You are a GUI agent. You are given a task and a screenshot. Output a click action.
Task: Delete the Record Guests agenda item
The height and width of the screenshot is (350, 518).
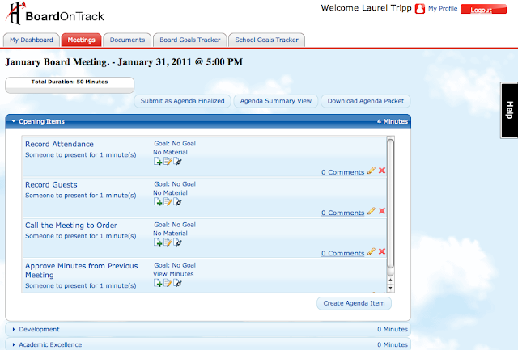pos(382,211)
